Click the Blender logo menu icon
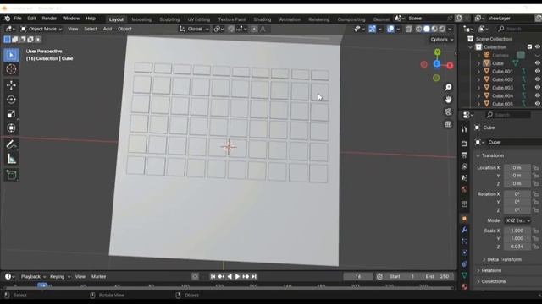The width and height of the screenshot is (542, 304). click(7, 19)
